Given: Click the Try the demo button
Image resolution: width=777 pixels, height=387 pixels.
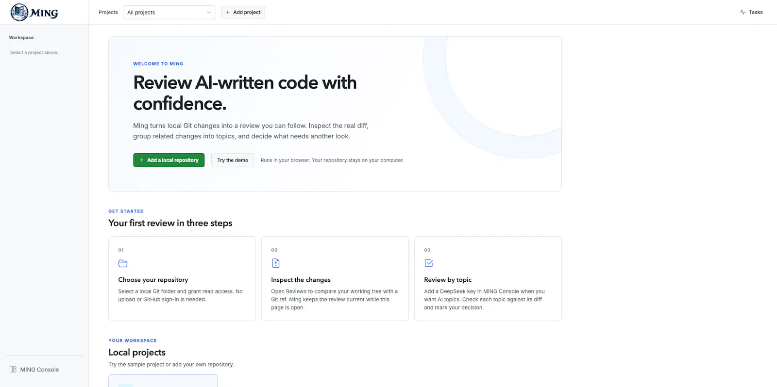Looking at the screenshot, I should point(233,160).
